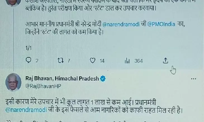Click the partially visible avatar at top
Screen dimensions: 204x122
[13, 3]
